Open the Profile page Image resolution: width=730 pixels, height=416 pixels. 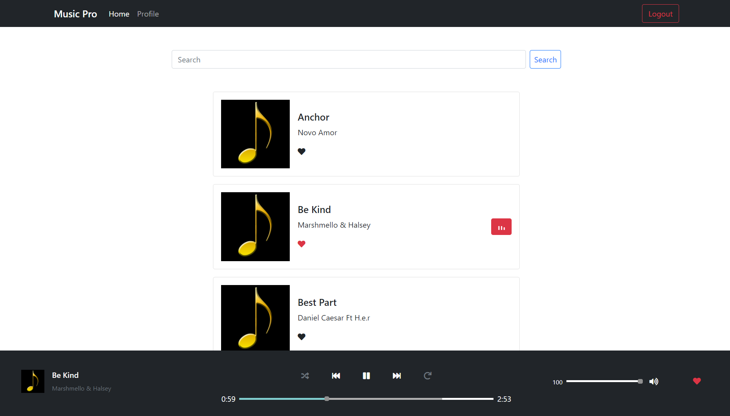(x=148, y=14)
